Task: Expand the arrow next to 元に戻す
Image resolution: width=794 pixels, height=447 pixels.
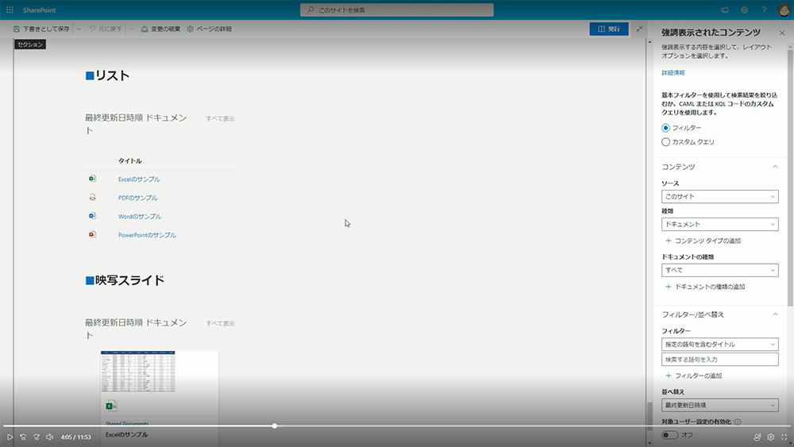Action: pyautogui.click(x=131, y=29)
